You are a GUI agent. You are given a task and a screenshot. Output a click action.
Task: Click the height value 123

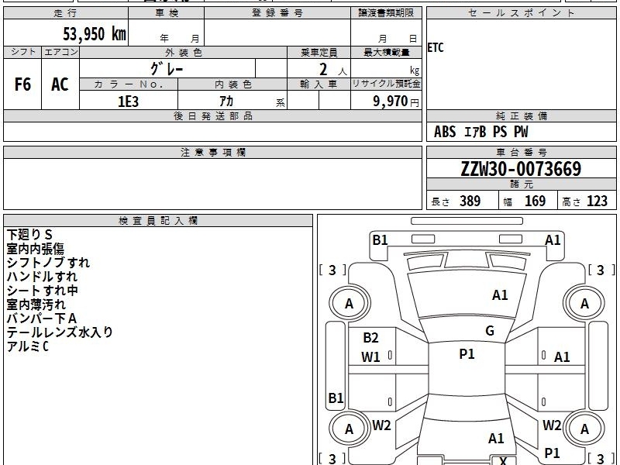pos(597,201)
